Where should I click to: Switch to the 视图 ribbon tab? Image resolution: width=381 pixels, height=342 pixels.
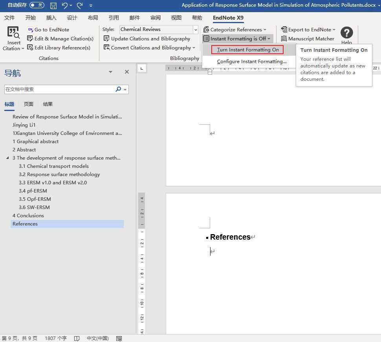click(x=176, y=18)
